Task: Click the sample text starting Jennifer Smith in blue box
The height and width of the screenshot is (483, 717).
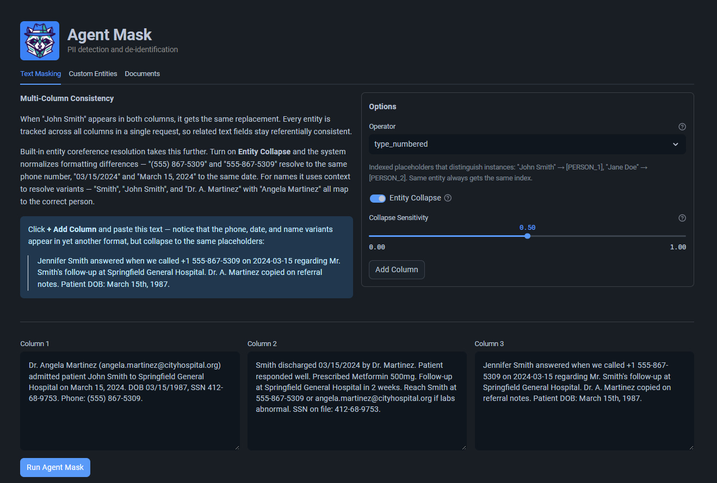Action: coord(189,272)
